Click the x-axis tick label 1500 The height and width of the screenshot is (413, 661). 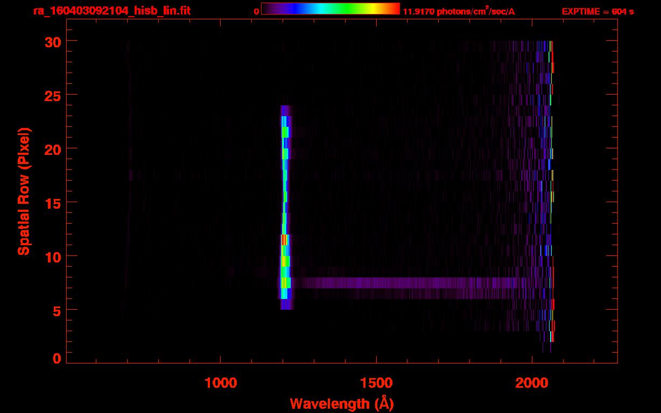376,383
